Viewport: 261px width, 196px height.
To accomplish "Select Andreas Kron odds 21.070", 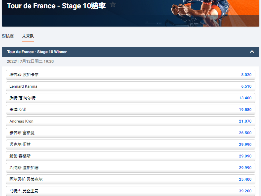I will (x=245, y=121).
